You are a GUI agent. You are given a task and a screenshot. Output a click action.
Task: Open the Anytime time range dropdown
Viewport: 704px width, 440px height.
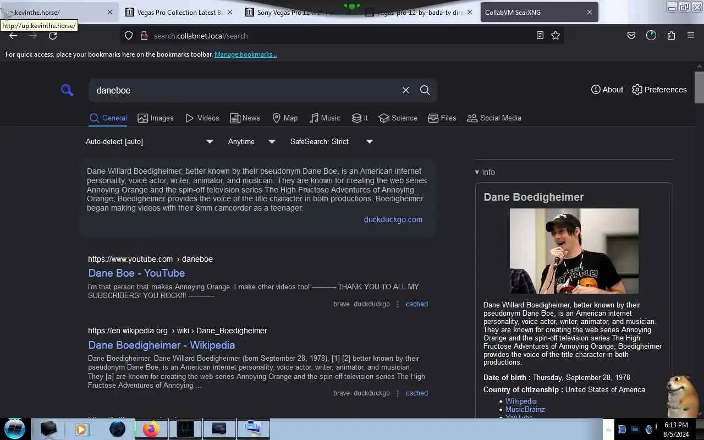tap(252, 141)
